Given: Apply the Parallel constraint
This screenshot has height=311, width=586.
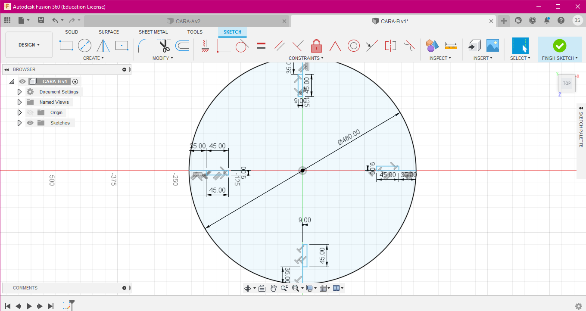Looking at the screenshot, I should (x=279, y=45).
